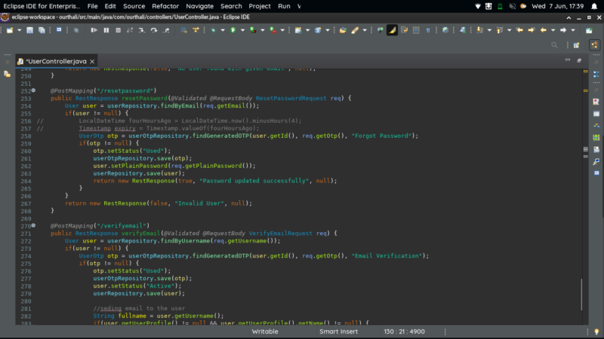Open the Run button dropdown arrow
This screenshot has height=339, width=604.
(x=241, y=30)
